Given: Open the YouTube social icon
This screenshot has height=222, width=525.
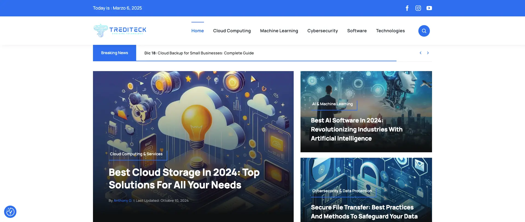Looking at the screenshot, I should (x=429, y=8).
